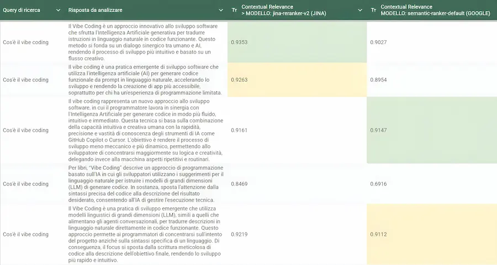Select the cell with score 0.8469
The width and height of the screenshot is (497, 265).
point(297,183)
